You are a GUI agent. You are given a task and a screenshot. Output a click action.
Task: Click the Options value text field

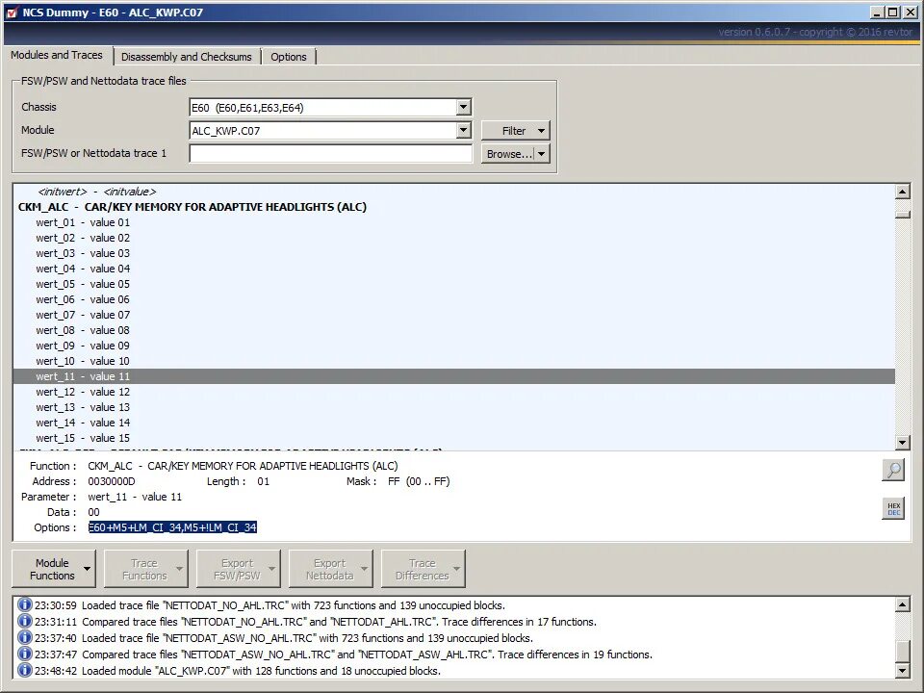(172, 527)
